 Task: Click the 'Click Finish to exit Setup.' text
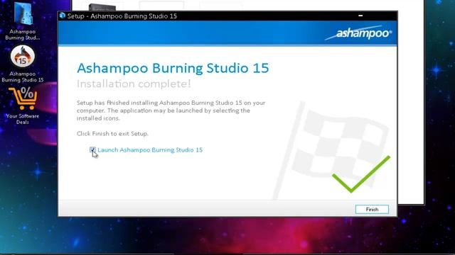point(112,134)
